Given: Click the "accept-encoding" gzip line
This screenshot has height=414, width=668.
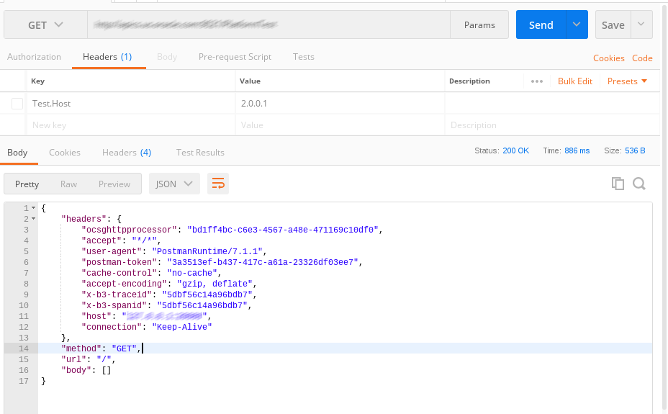Looking at the screenshot, I should coord(169,284).
